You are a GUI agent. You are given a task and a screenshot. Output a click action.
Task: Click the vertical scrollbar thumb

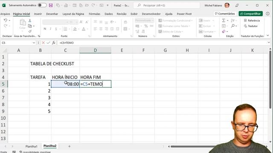pyautogui.click(x=270, y=79)
